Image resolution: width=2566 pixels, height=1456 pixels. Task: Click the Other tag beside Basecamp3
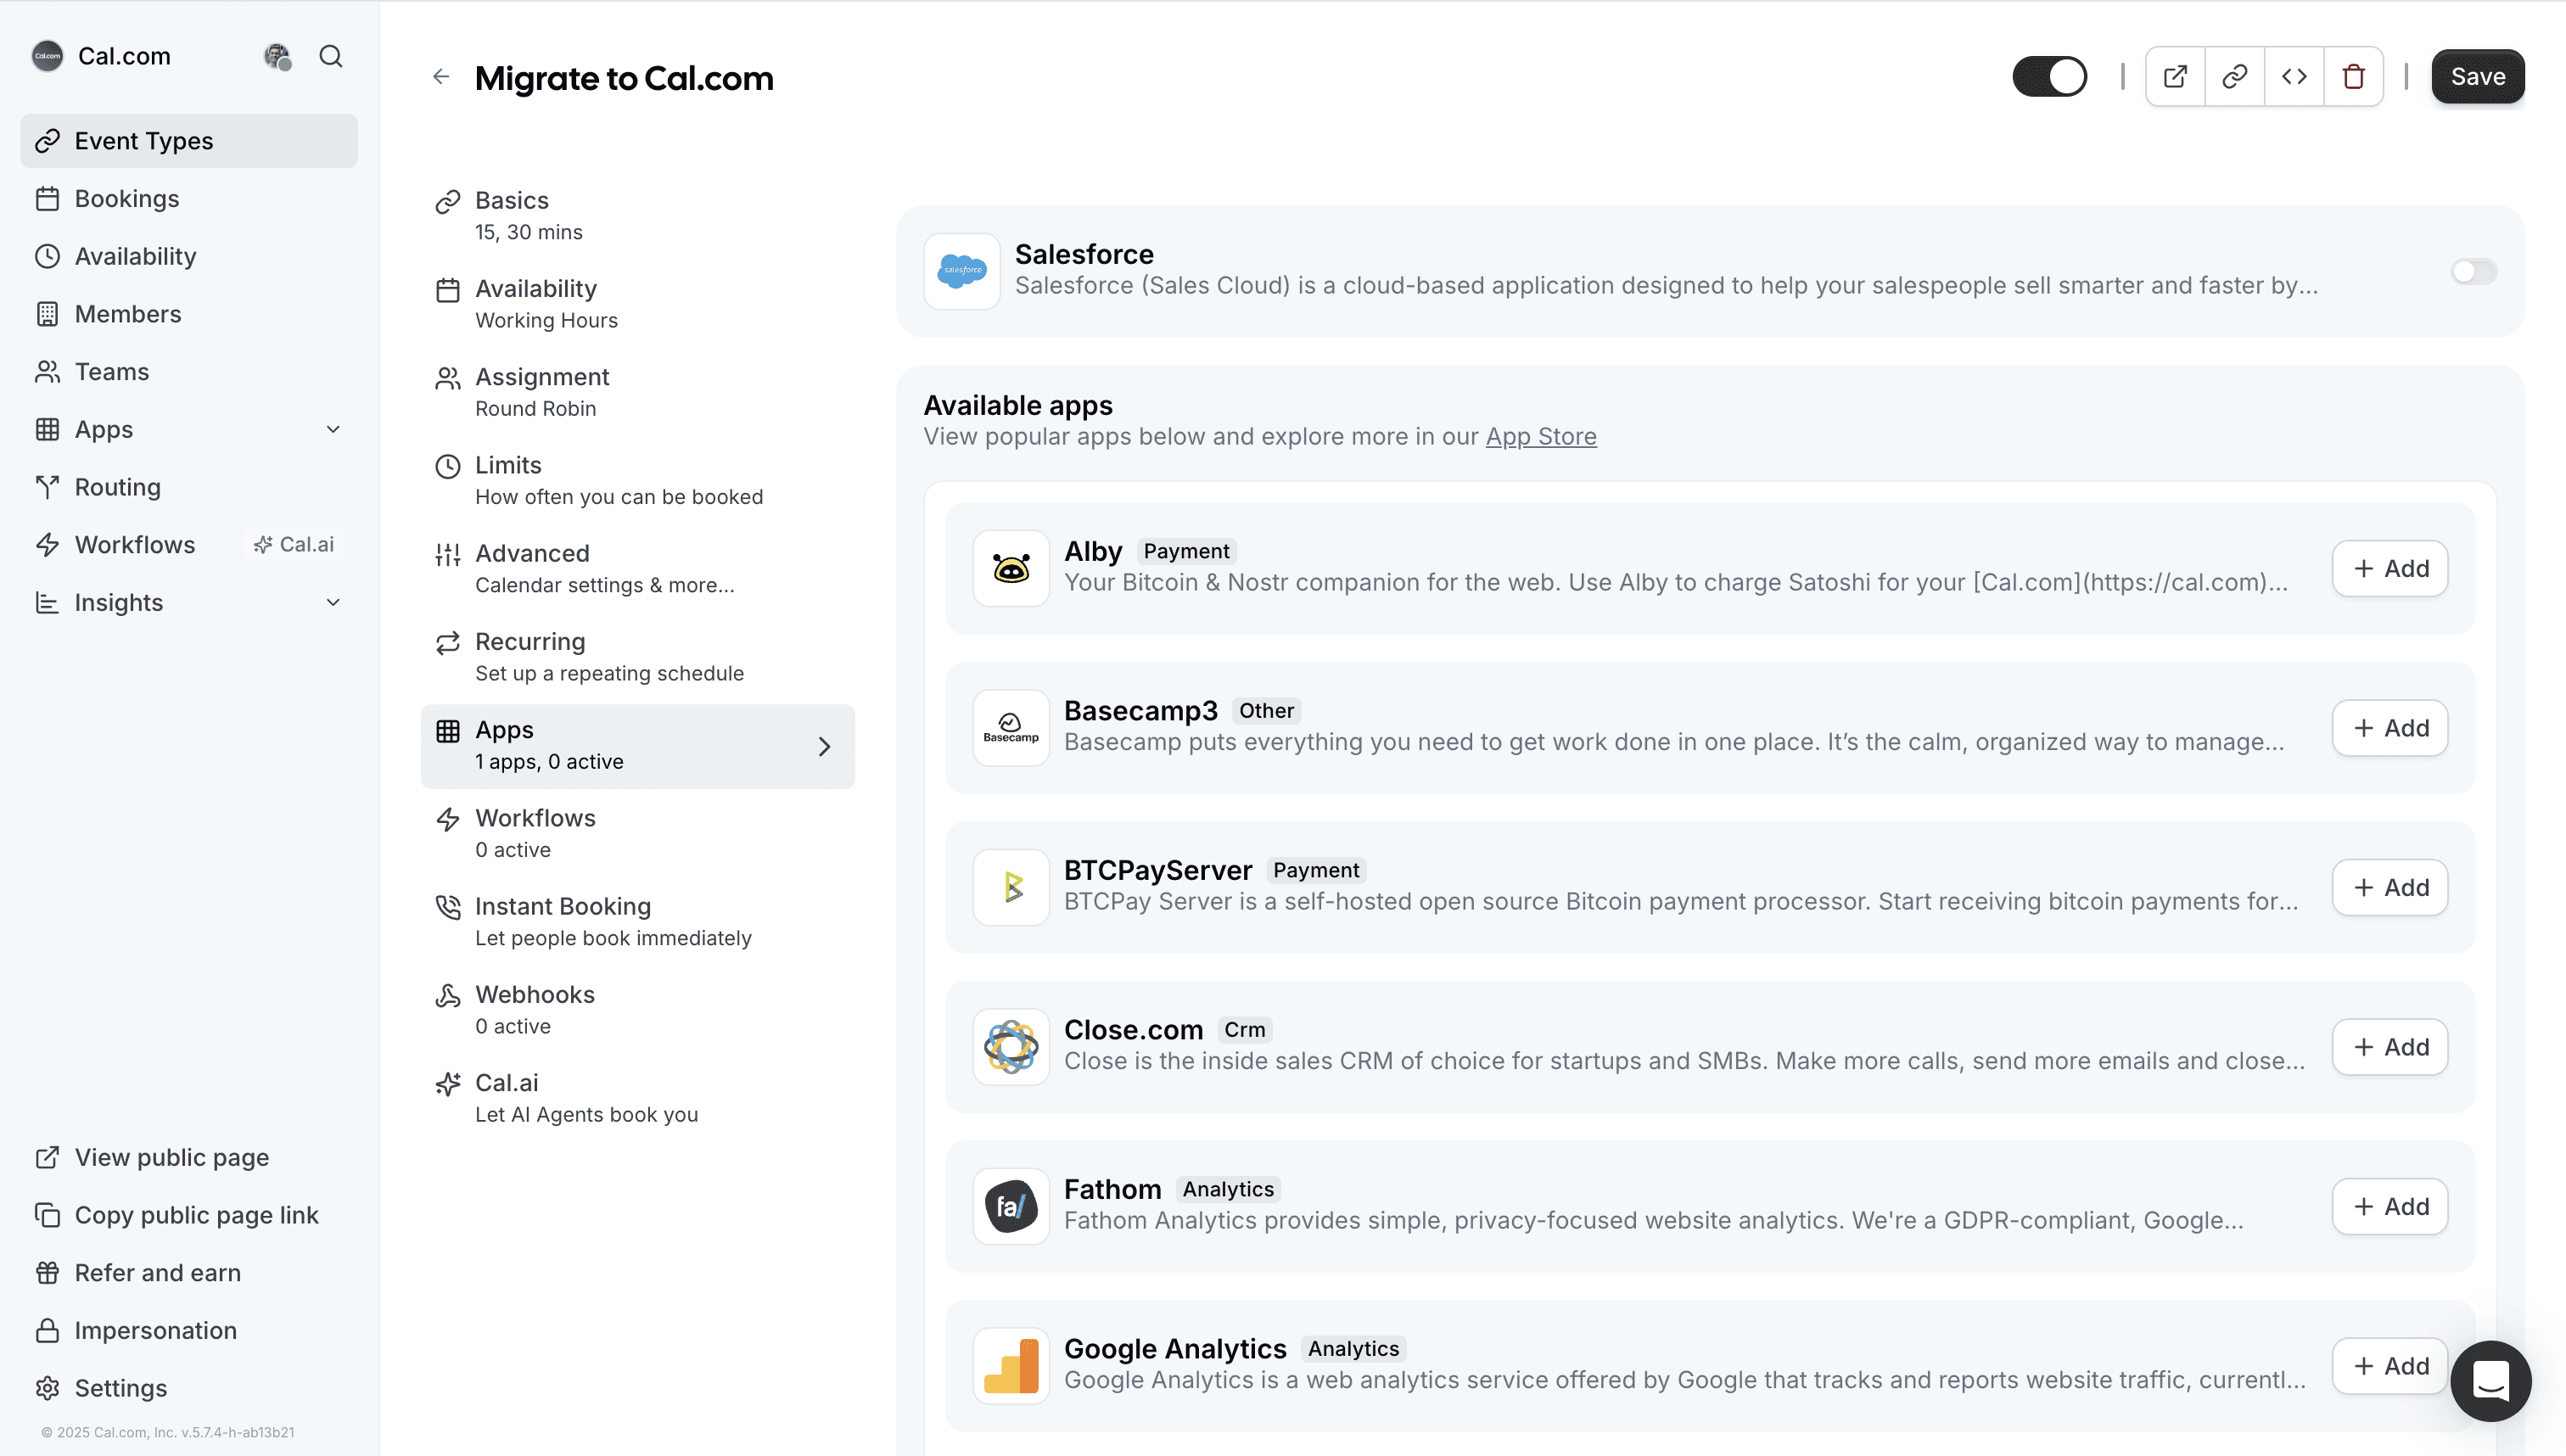(x=1266, y=711)
